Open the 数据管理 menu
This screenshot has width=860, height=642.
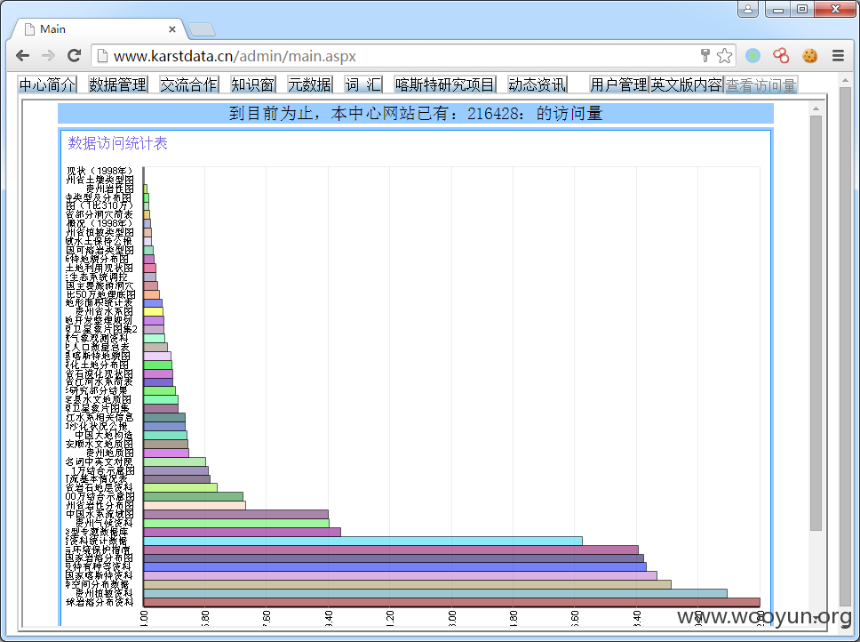117,84
